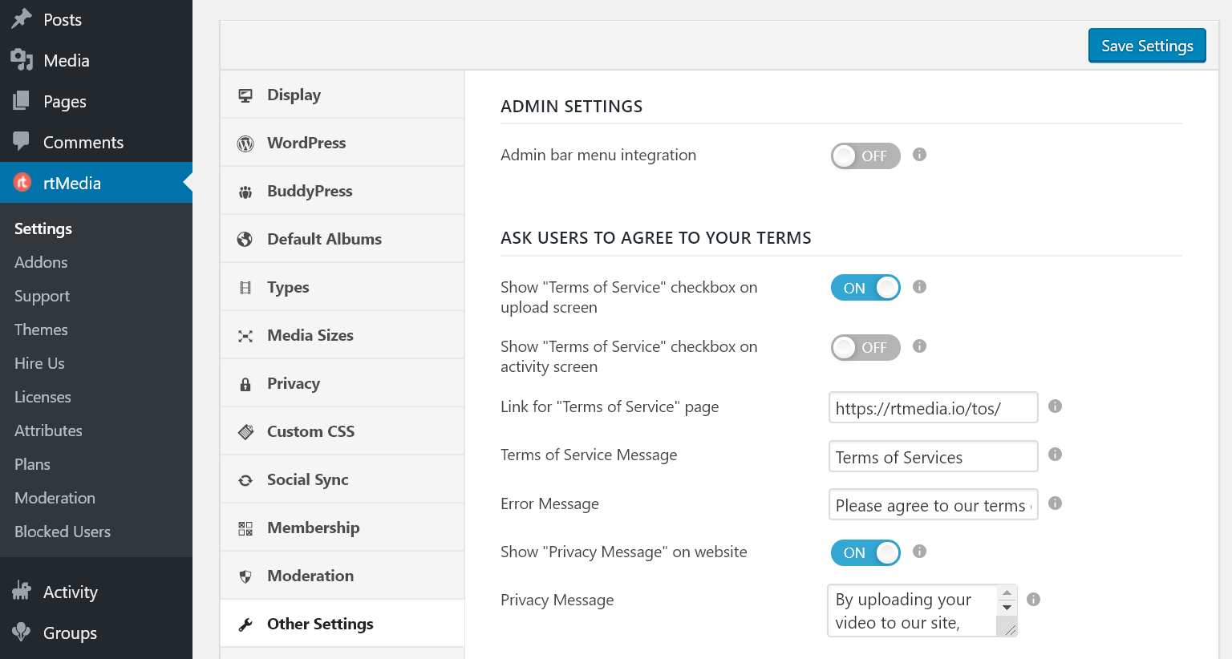The width and height of the screenshot is (1232, 659).
Task: Open the Comments menu in admin sidebar
Action: [x=83, y=142]
